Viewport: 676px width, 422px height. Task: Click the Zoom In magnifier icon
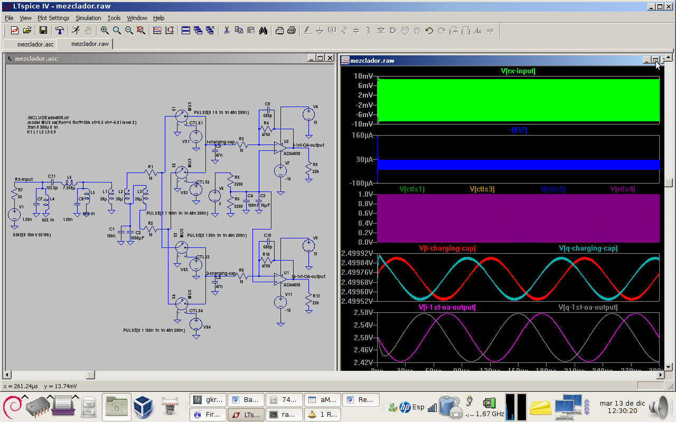point(105,31)
